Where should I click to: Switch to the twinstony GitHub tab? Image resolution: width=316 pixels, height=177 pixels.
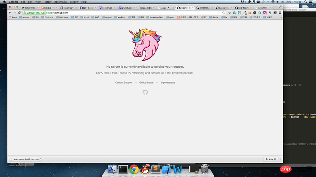click(223, 8)
